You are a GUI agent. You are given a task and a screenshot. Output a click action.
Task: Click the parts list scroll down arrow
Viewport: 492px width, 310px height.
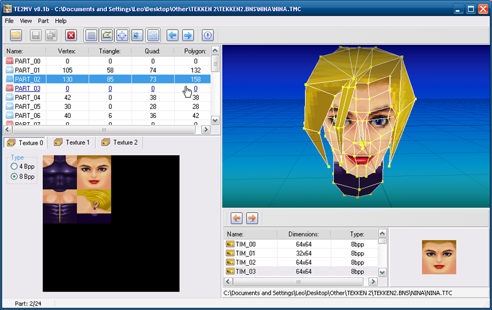click(x=215, y=121)
